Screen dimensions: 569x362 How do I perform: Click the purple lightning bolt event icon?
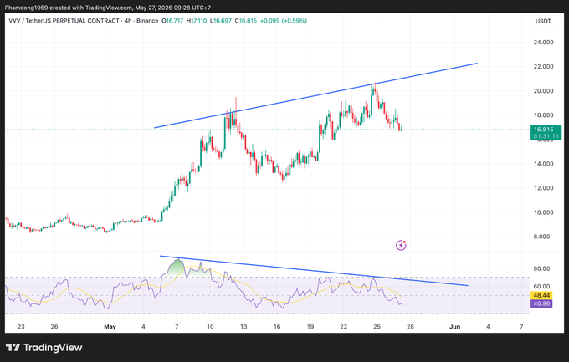coord(401,246)
